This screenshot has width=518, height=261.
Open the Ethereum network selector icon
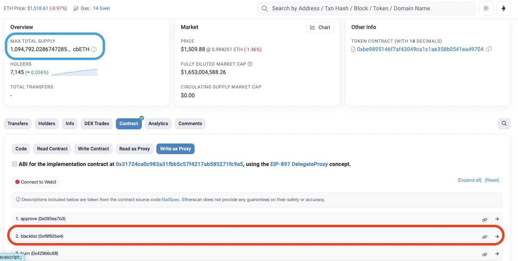[503, 8]
